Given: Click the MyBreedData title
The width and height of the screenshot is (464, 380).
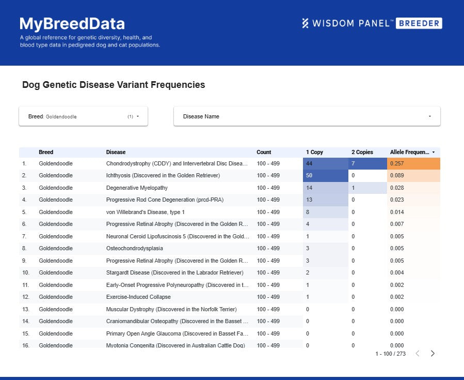Looking at the screenshot, I should point(72,24).
